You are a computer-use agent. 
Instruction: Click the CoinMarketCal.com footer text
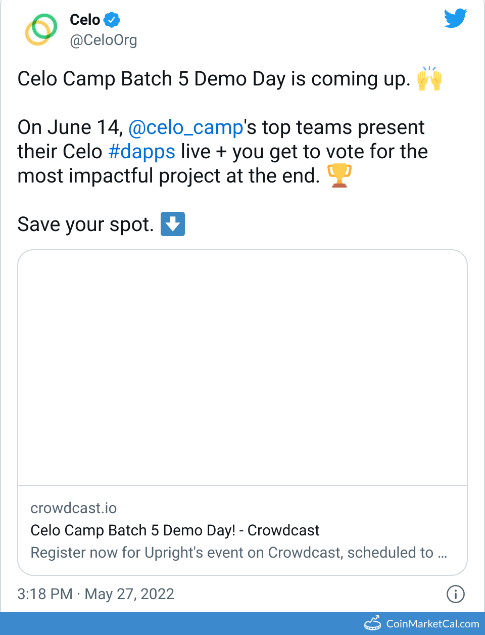pyautogui.click(x=432, y=624)
